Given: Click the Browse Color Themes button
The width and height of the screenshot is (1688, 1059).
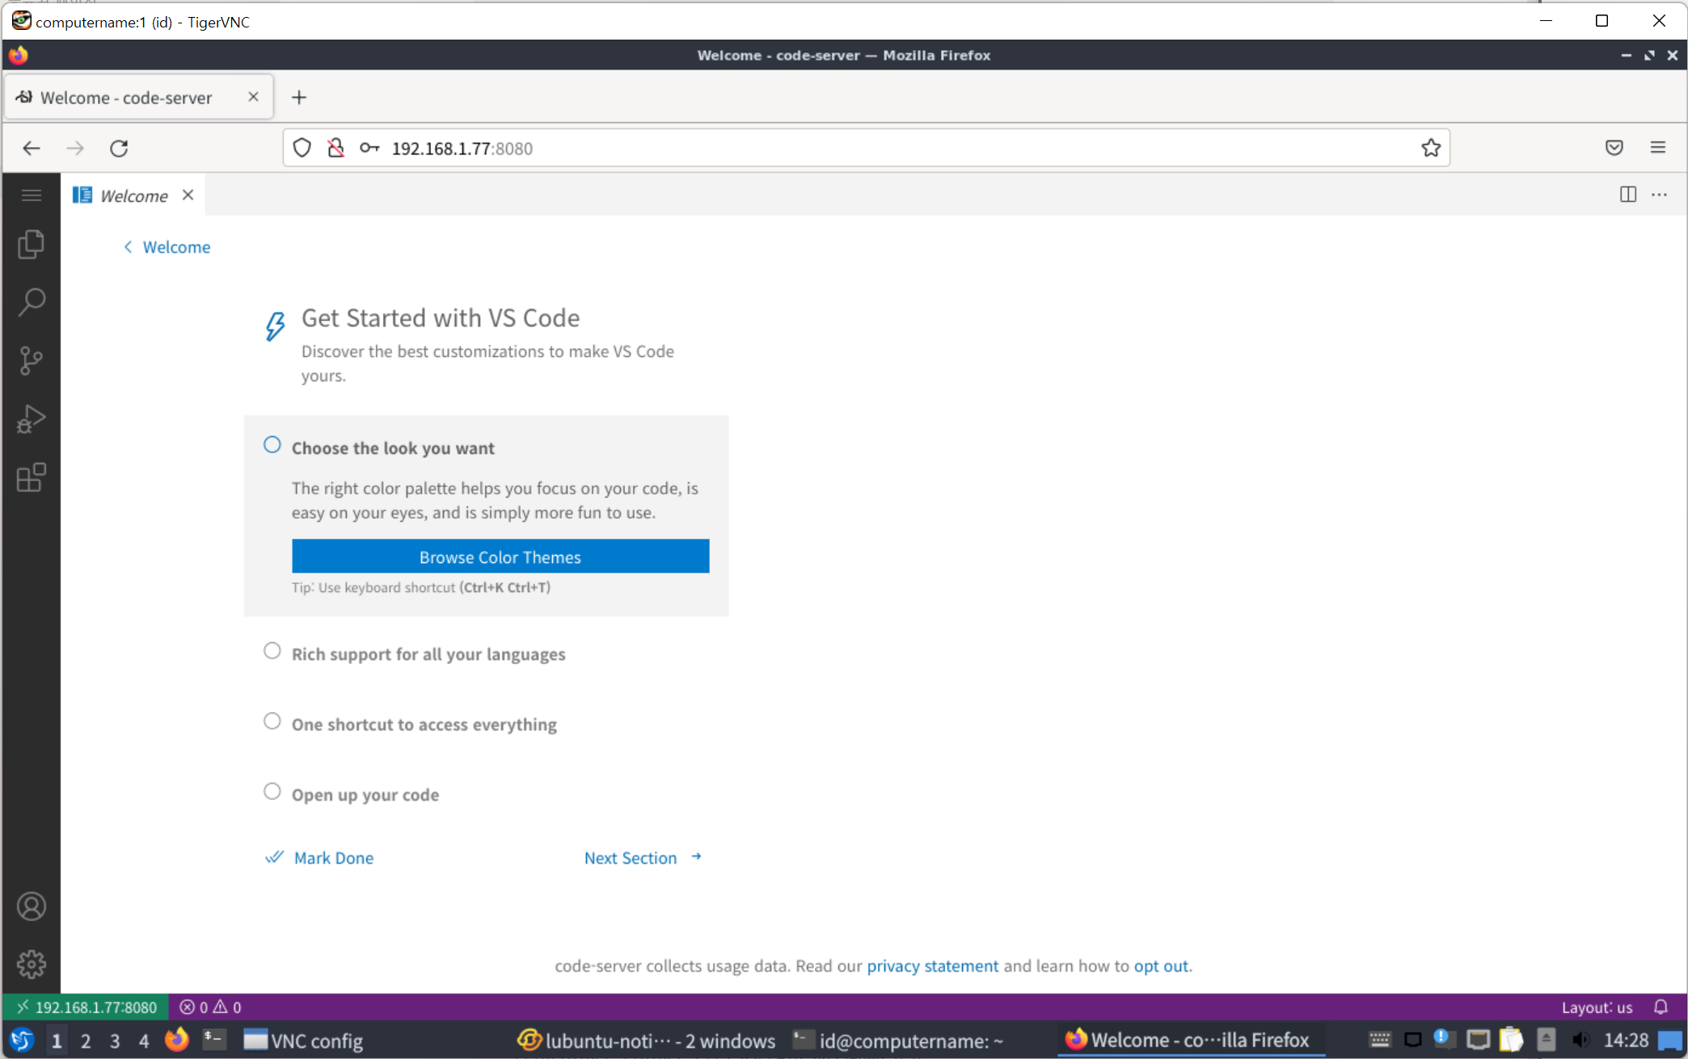Looking at the screenshot, I should [500, 557].
